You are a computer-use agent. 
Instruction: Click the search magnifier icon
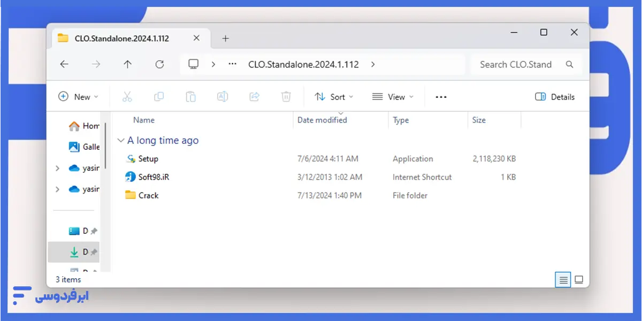click(x=570, y=64)
